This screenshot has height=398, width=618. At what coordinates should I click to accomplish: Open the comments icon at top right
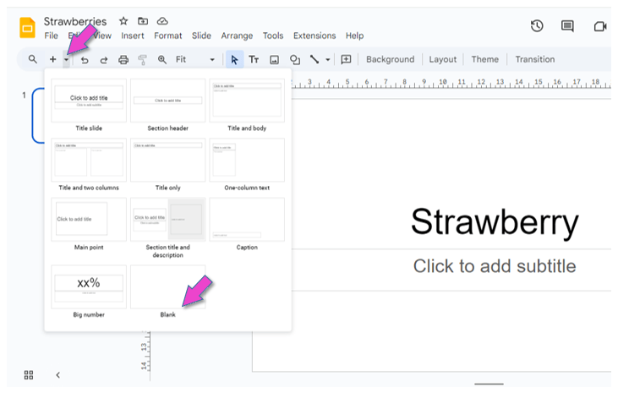(568, 26)
